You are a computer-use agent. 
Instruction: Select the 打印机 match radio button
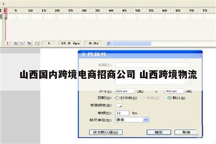coord(117,98)
